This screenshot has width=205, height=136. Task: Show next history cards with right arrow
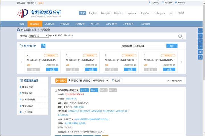[x=181, y=62]
